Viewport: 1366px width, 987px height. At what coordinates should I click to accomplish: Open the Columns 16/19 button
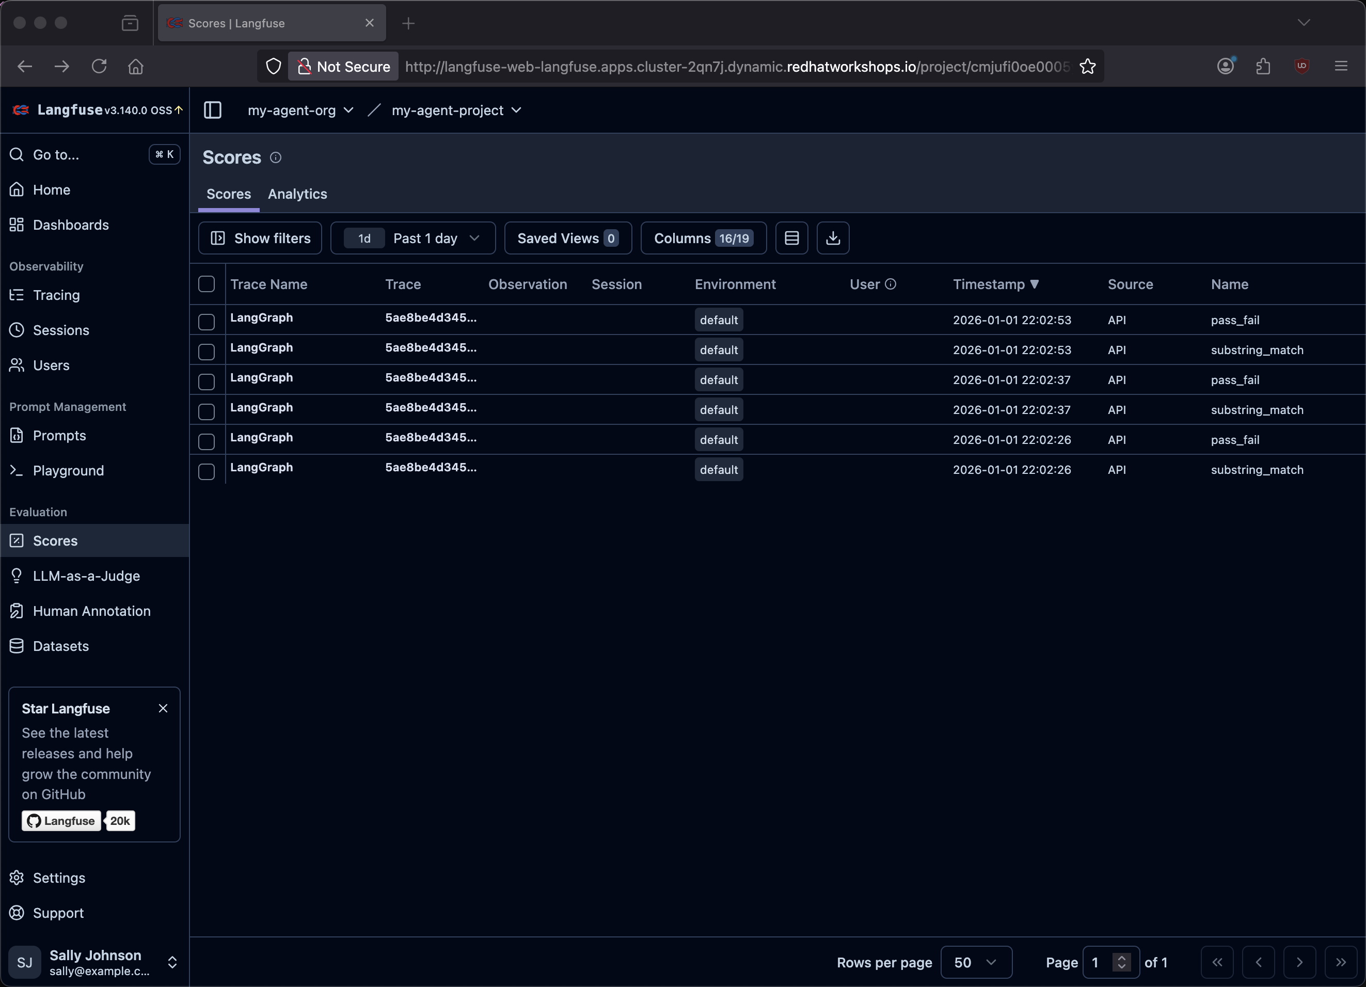click(703, 238)
